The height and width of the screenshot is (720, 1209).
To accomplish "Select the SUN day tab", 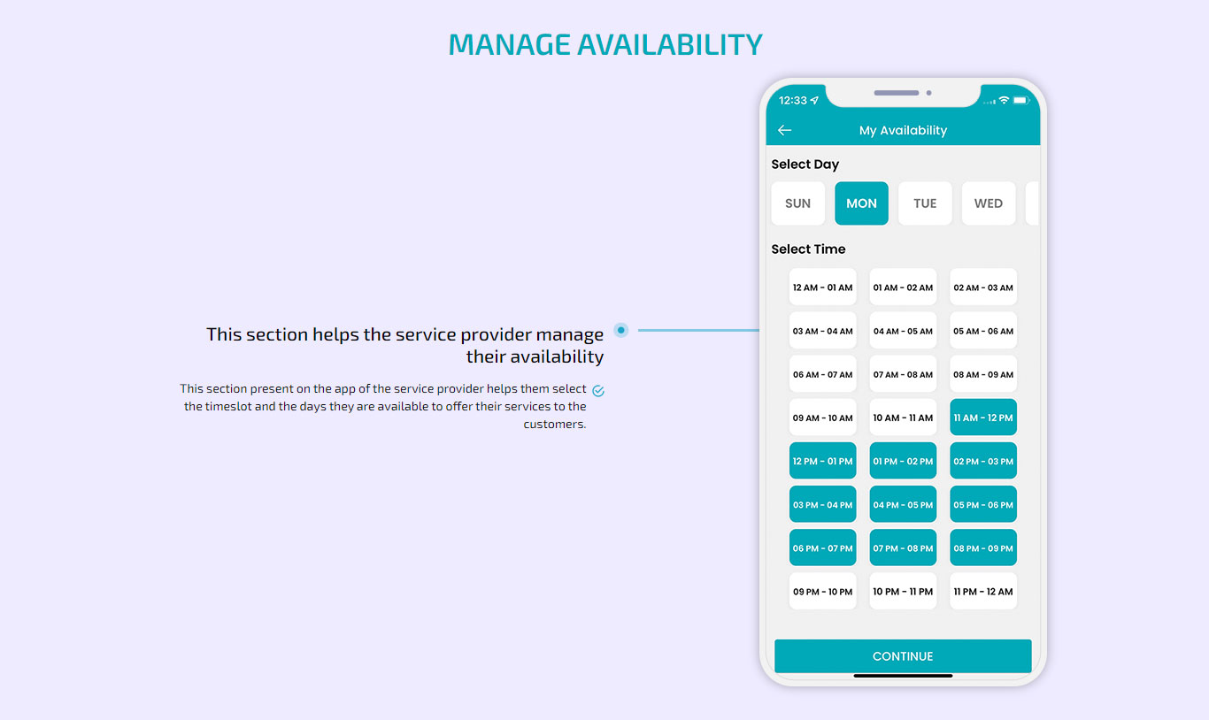I will pos(798,203).
